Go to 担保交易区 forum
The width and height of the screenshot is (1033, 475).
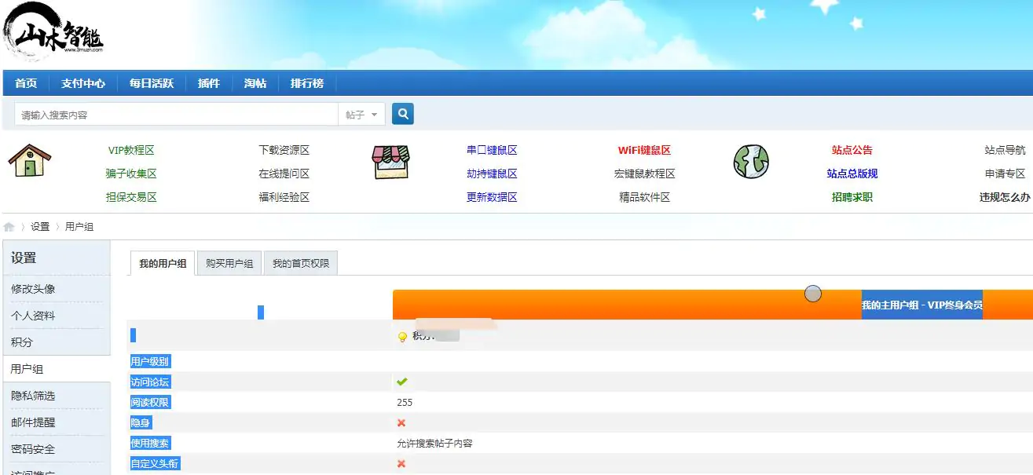pos(131,197)
